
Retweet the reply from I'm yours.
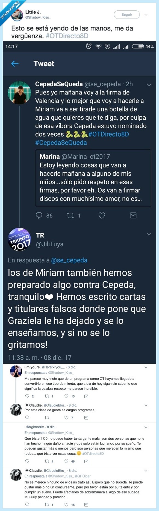(x=47, y=396)
